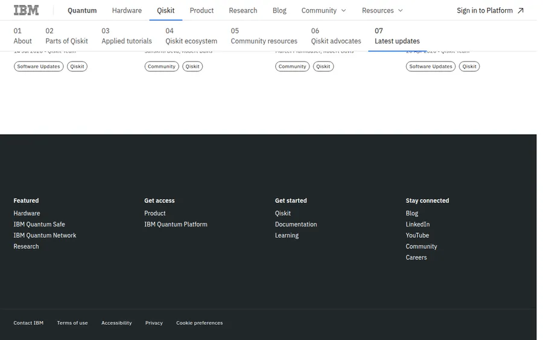Open Careers footer link
The height and width of the screenshot is (340, 543).
coord(416,257)
